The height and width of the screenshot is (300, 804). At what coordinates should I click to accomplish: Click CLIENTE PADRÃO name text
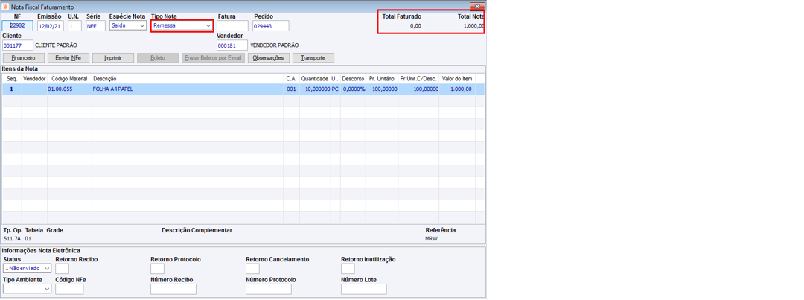click(x=57, y=45)
